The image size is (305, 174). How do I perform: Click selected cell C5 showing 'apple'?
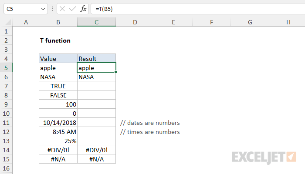point(96,68)
